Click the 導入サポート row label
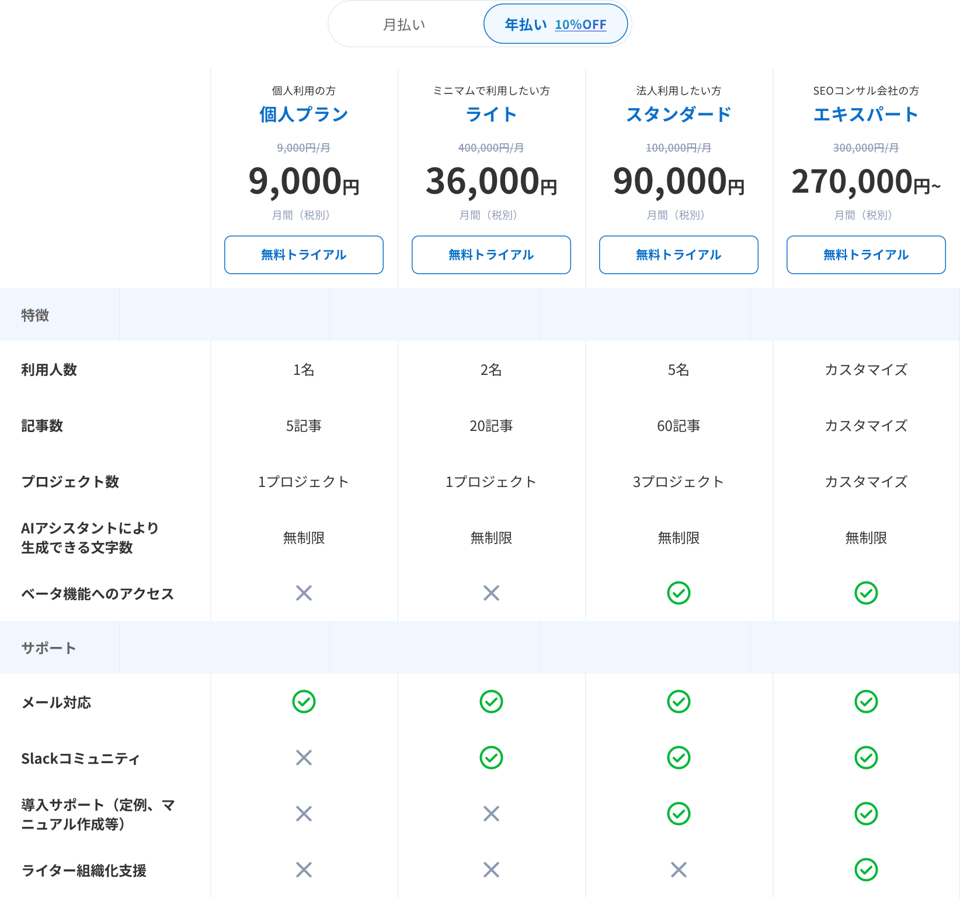960x898 pixels. pos(98,815)
